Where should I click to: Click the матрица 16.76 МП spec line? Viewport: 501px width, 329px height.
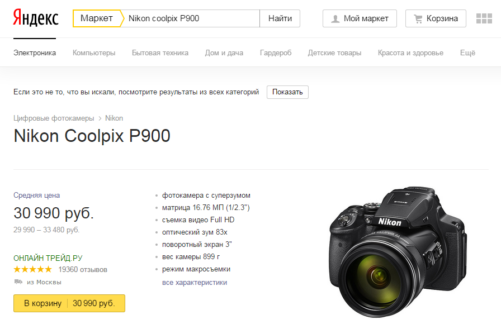point(206,207)
